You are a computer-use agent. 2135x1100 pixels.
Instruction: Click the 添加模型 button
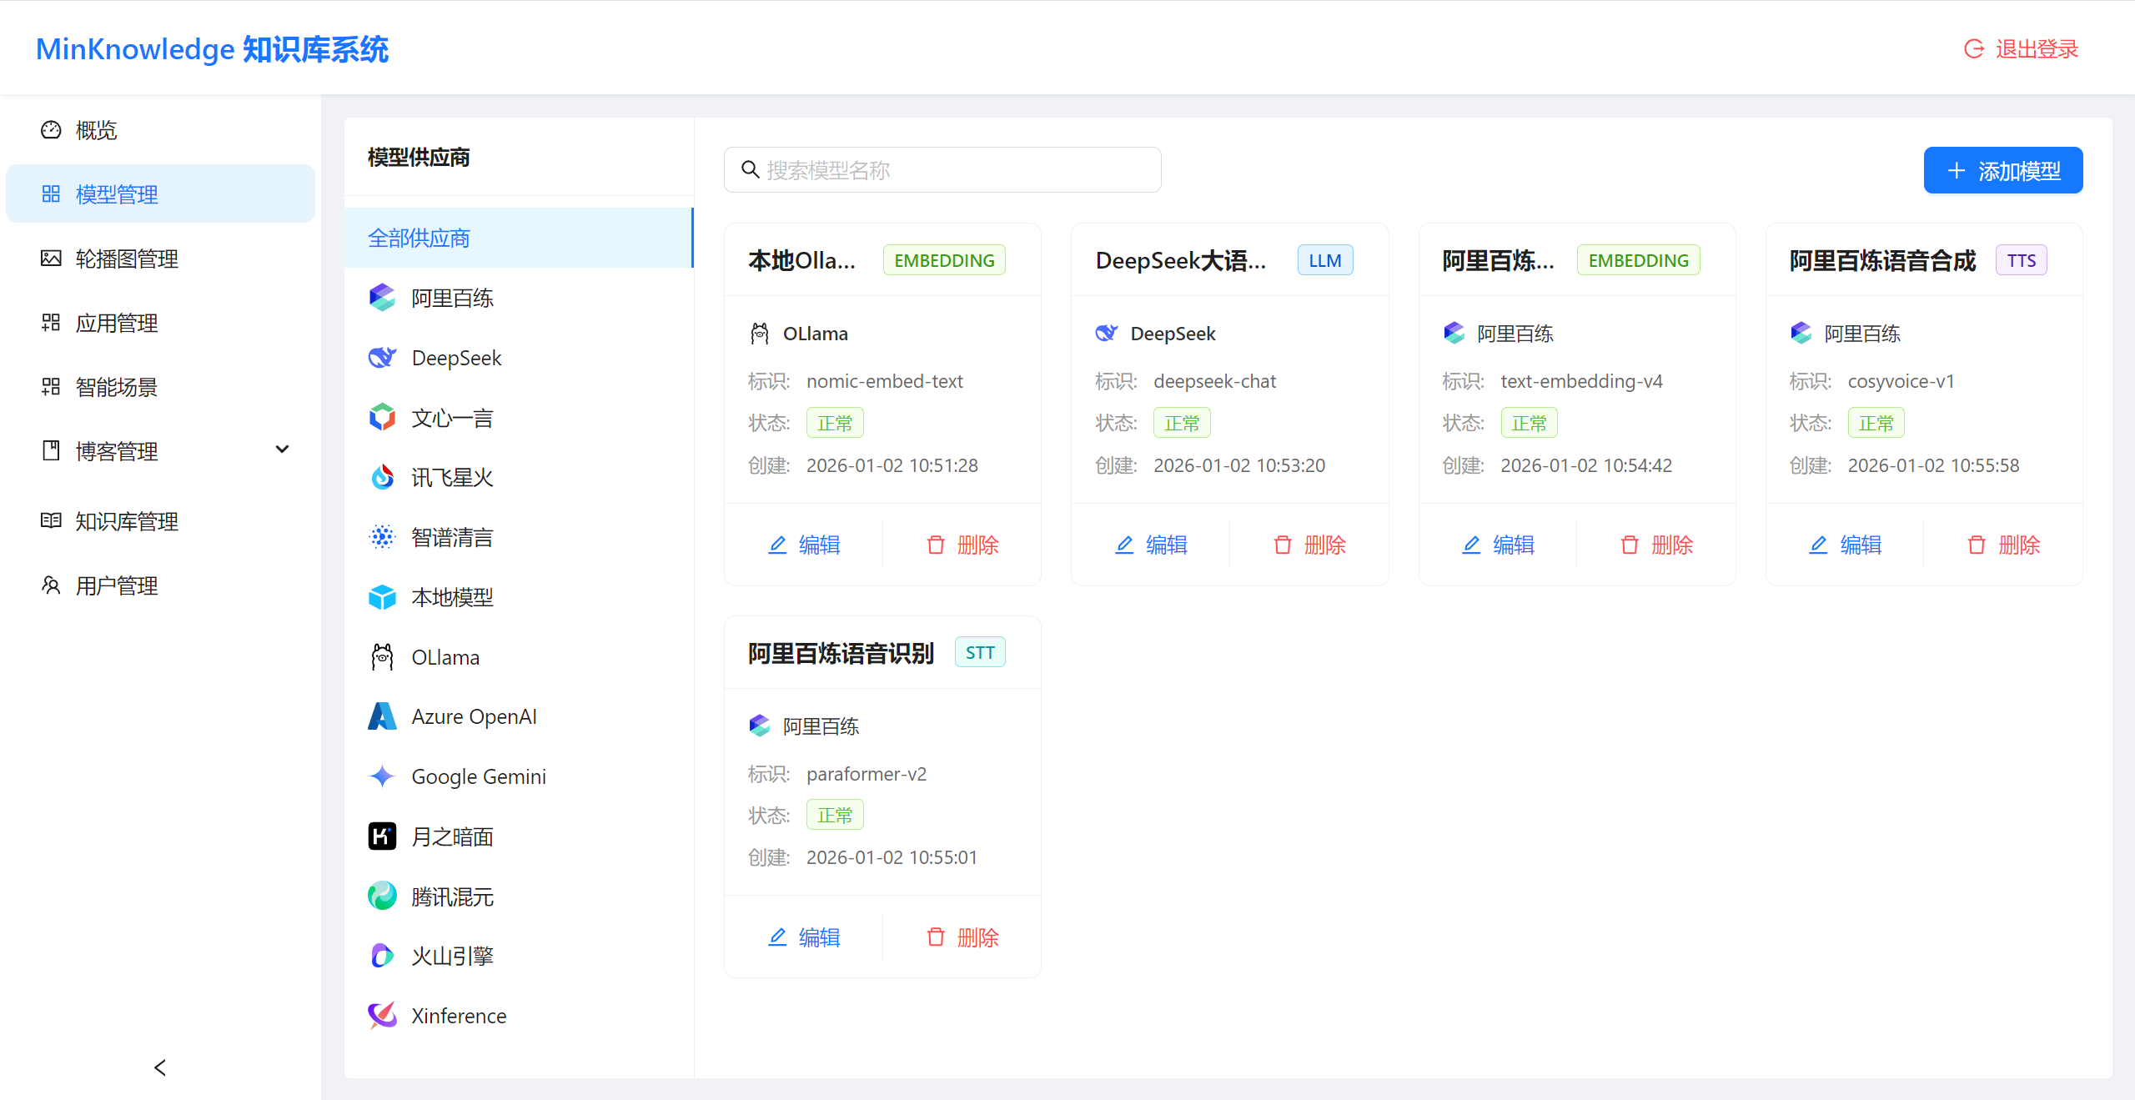pos(2002,169)
